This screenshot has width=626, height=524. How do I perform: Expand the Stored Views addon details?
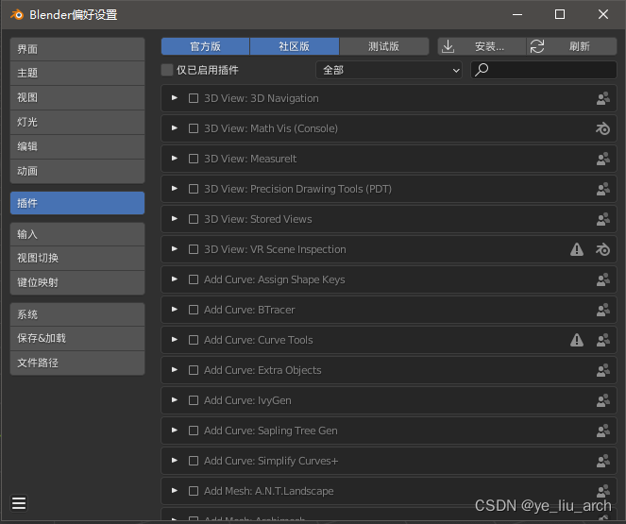175,219
